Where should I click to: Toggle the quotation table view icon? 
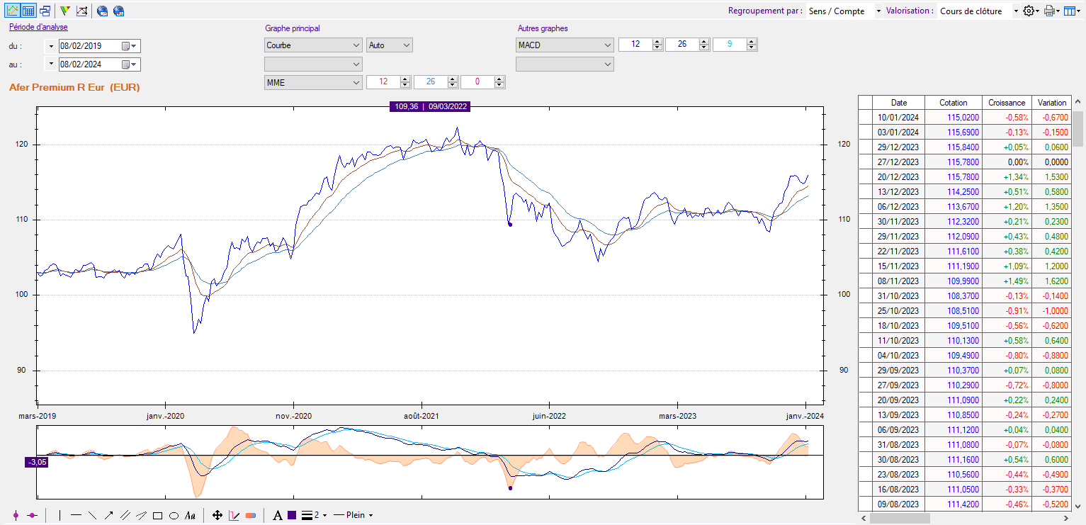pos(28,11)
